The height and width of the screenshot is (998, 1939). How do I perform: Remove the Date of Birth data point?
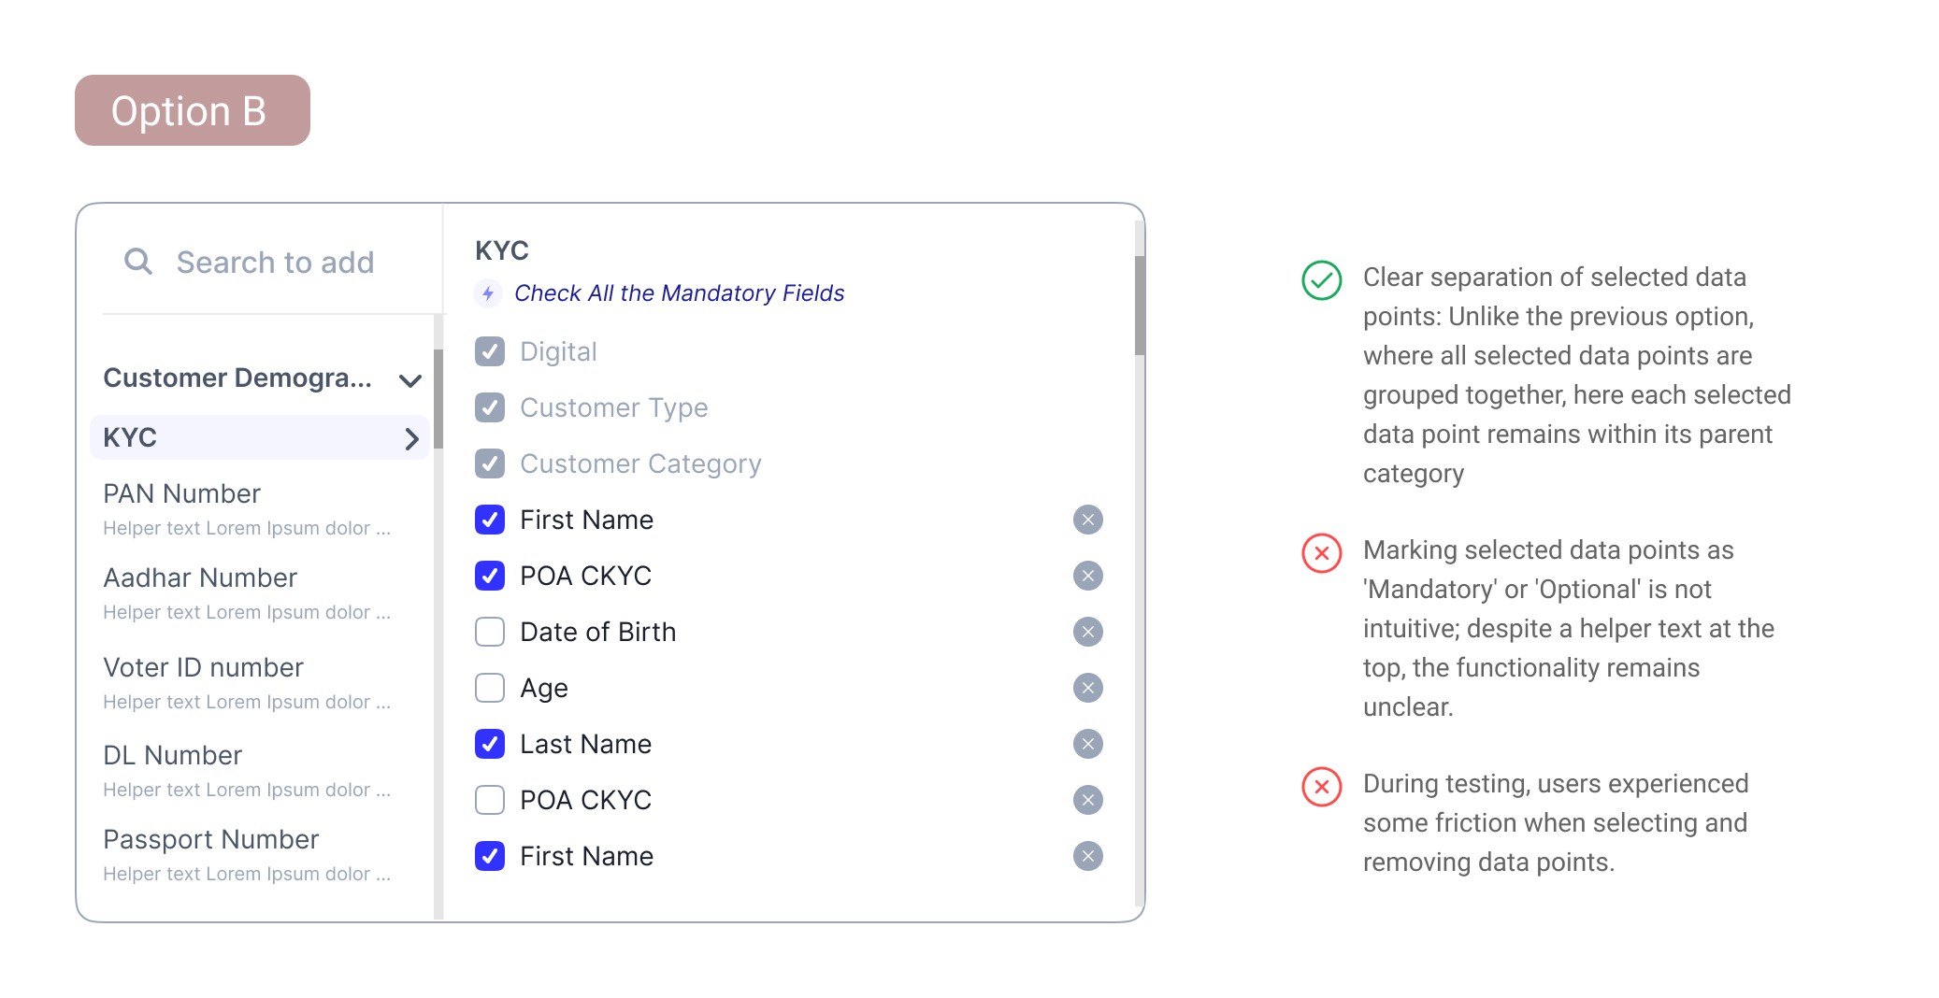(x=1088, y=632)
